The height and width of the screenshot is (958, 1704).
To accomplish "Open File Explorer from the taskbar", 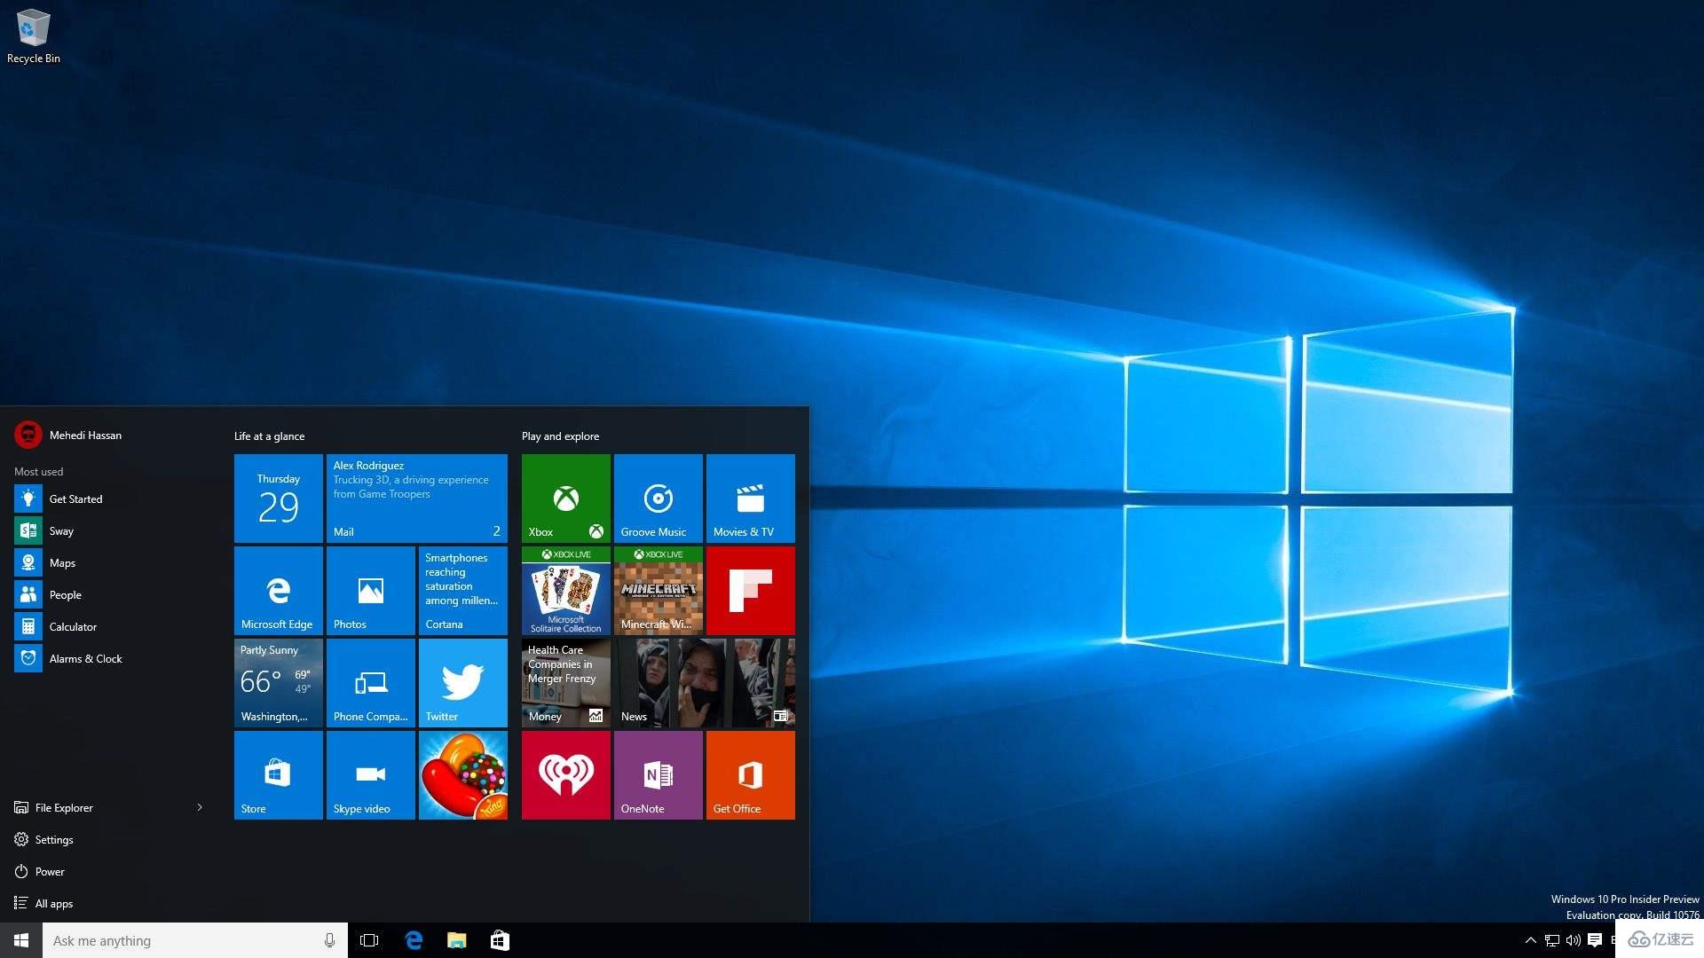I will [x=457, y=940].
